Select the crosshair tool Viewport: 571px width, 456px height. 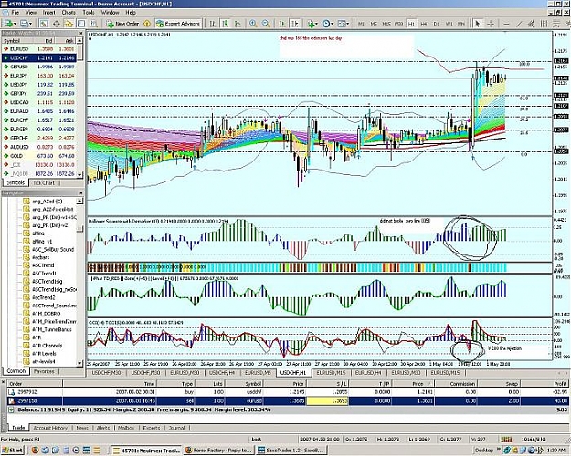(491, 24)
